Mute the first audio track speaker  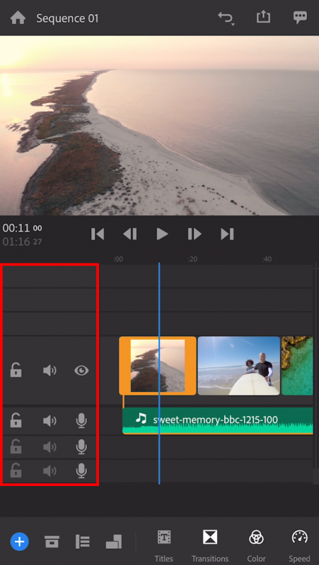[50, 420]
